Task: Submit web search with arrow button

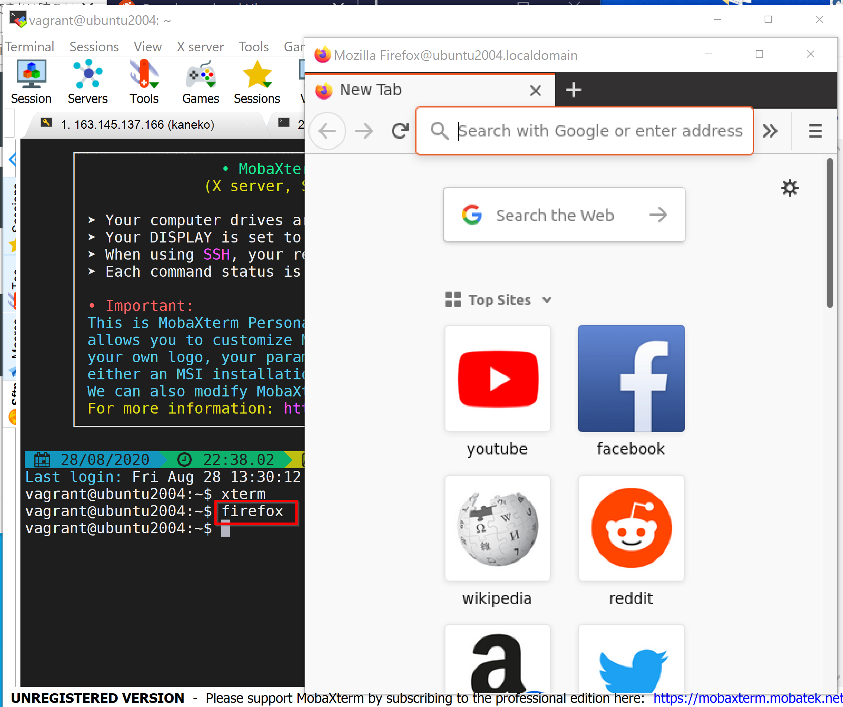Action: click(658, 215)
